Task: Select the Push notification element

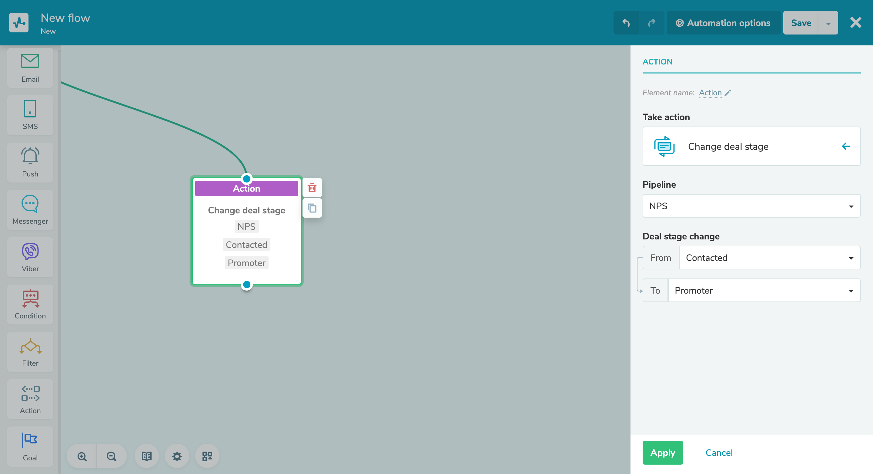Action: tap(30, 163)
